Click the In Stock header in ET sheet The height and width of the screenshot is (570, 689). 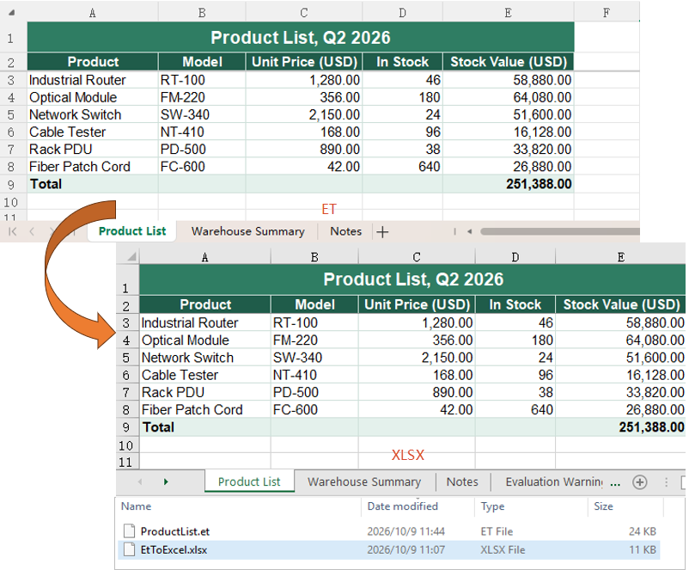pos(402,62)
